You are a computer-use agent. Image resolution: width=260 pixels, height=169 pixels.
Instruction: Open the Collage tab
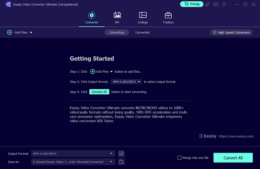[x=143, y=18]
